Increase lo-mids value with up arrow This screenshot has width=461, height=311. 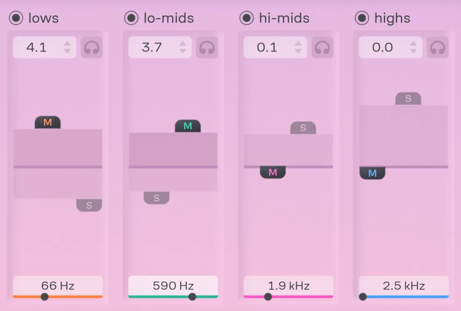[x=182, y=44]
